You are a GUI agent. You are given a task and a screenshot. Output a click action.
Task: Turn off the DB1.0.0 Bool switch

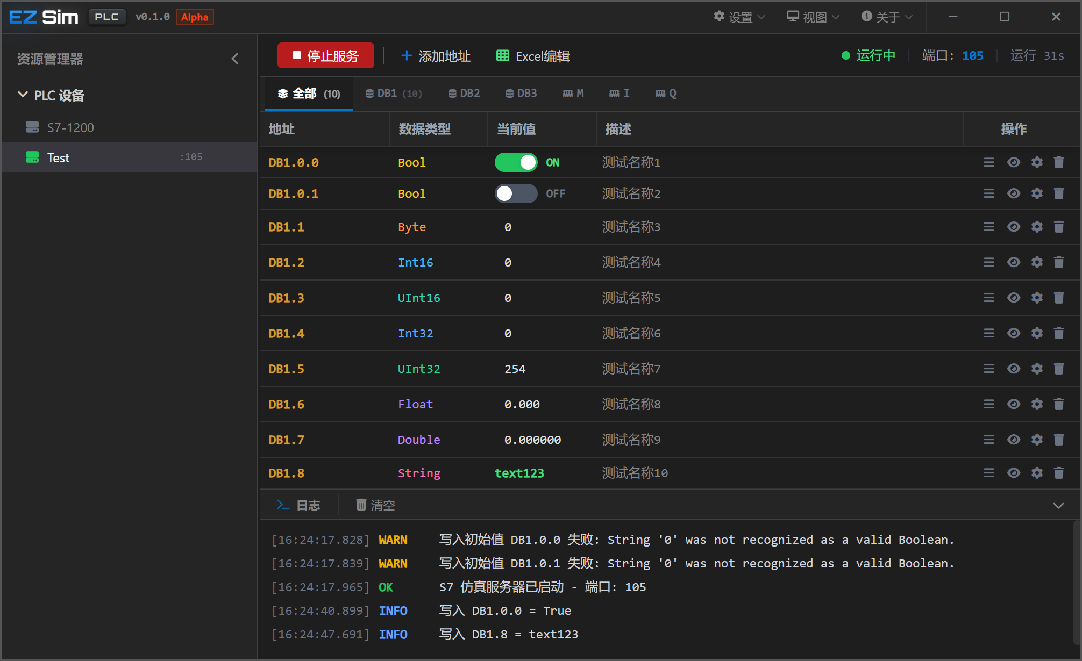516,162
